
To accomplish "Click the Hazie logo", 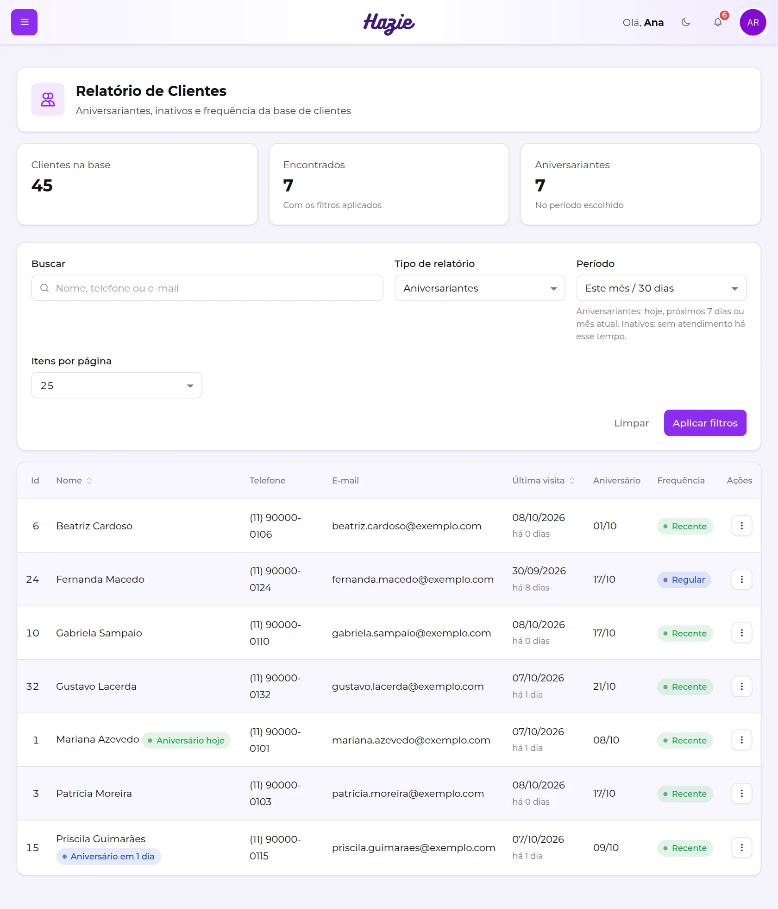I will tap(389, 23).
